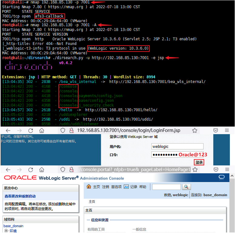Focus the 口令 password field
This screenshot has width=235, height=234.
coord(177,154)
